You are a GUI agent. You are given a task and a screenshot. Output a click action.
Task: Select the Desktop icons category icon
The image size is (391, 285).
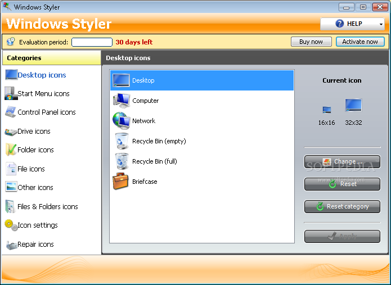pyautogui.click(x=11, y=75)
